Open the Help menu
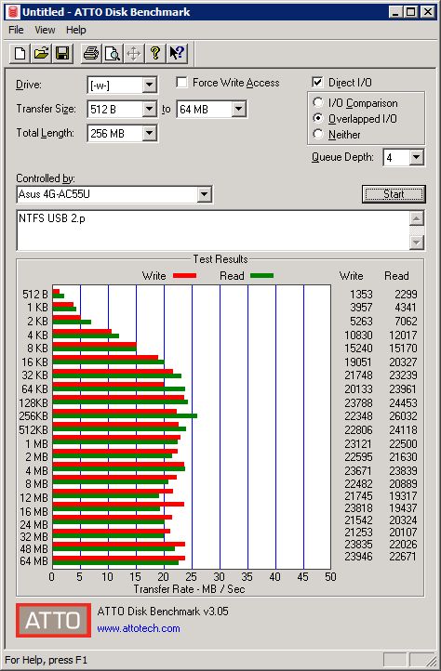 76,30
